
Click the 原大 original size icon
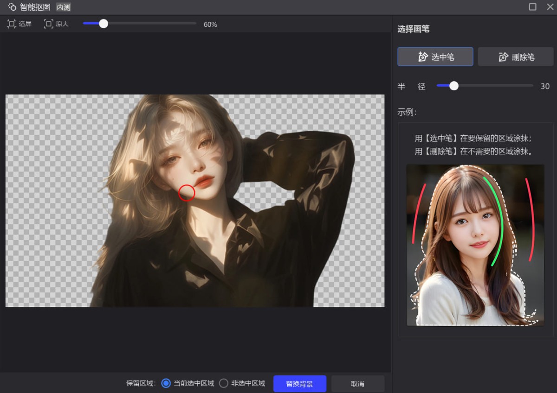point(48,24)
